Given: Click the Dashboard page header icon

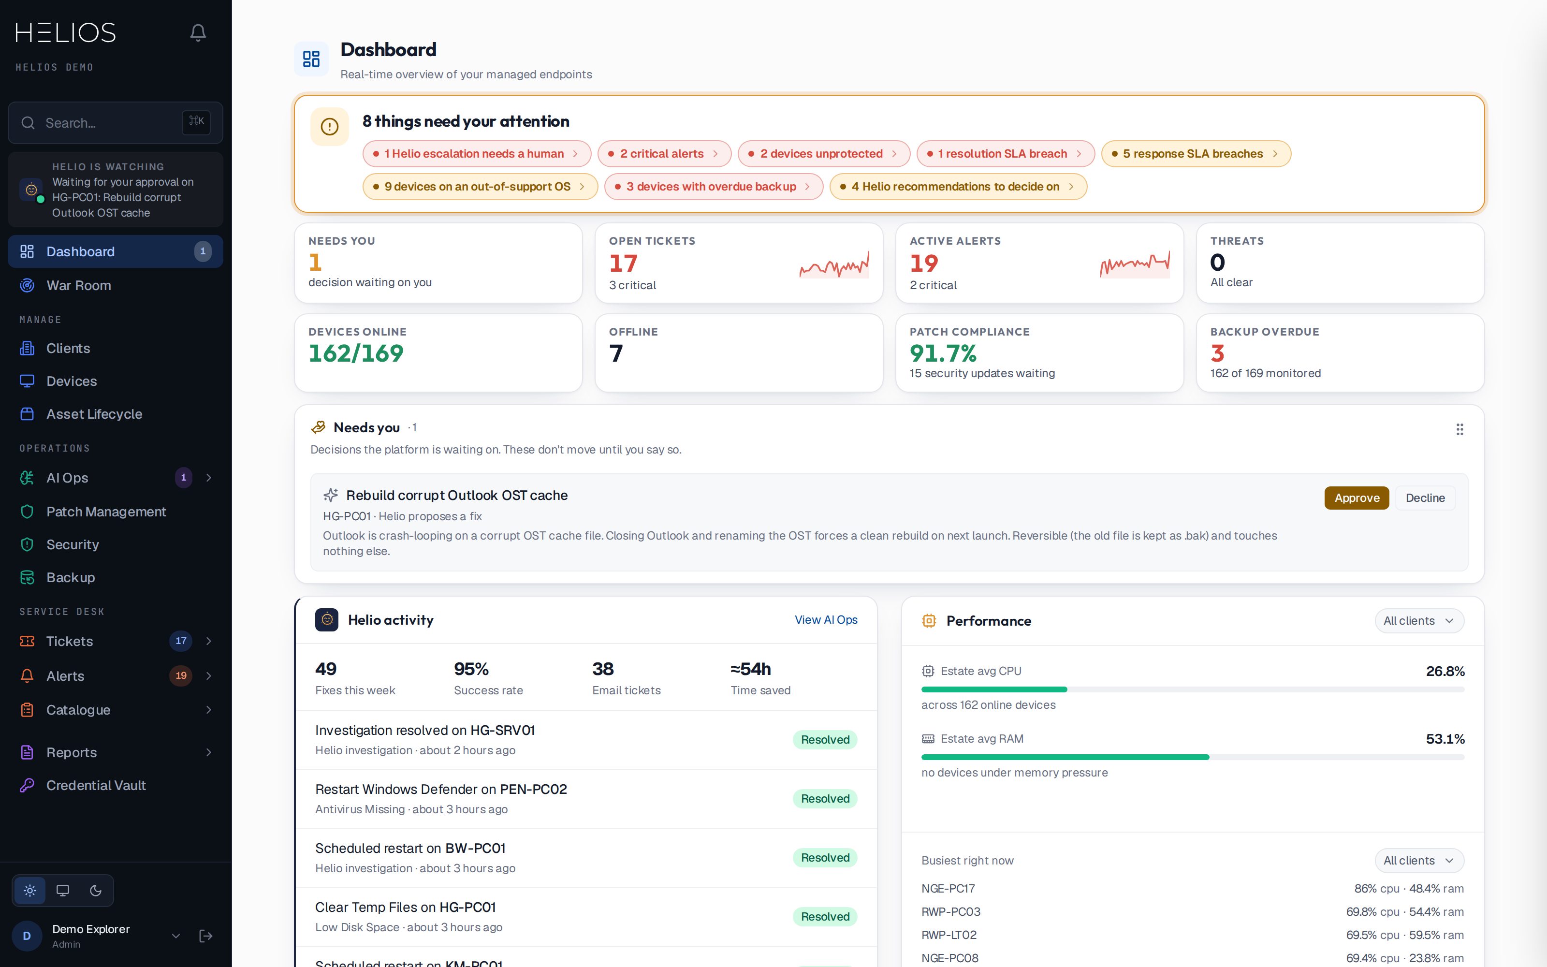Looking at the screenshot, I should [x=311, y=59].
